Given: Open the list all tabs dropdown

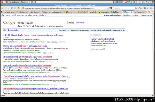Looking at the screenshot, I should [153, 12].
